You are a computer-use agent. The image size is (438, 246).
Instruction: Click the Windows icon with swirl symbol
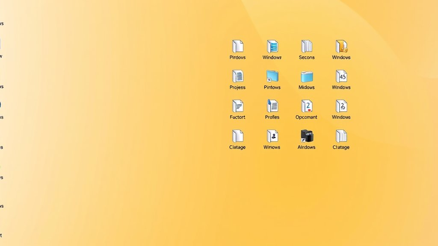click(x=341, y=106)
